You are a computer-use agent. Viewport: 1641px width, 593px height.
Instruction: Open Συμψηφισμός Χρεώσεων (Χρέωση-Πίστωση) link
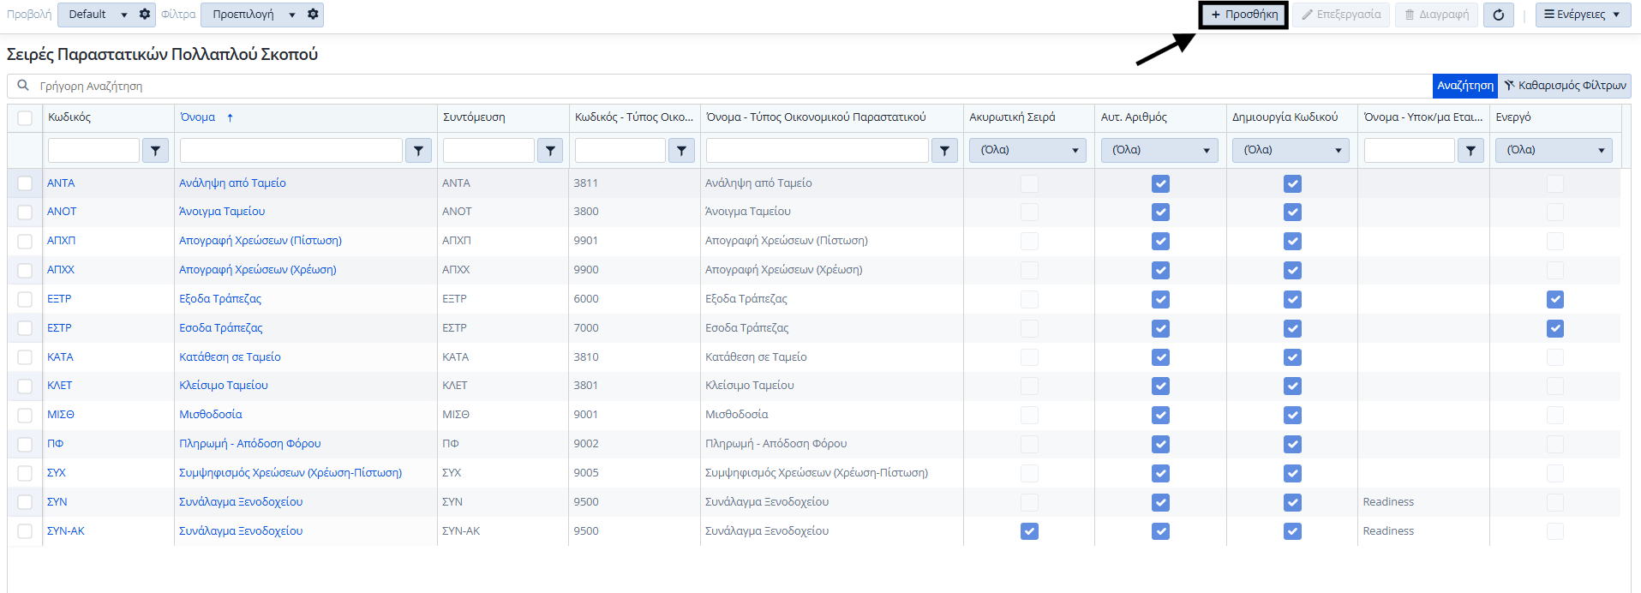290,473
